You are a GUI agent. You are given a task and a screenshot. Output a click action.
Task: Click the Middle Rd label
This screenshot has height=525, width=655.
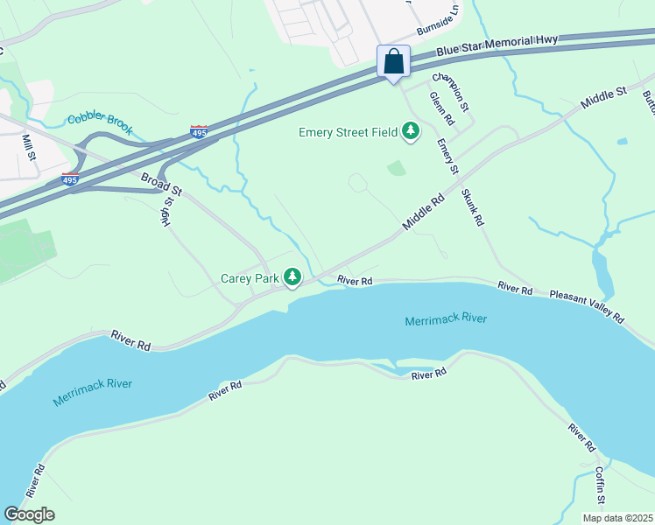click(x=423, y=212)
